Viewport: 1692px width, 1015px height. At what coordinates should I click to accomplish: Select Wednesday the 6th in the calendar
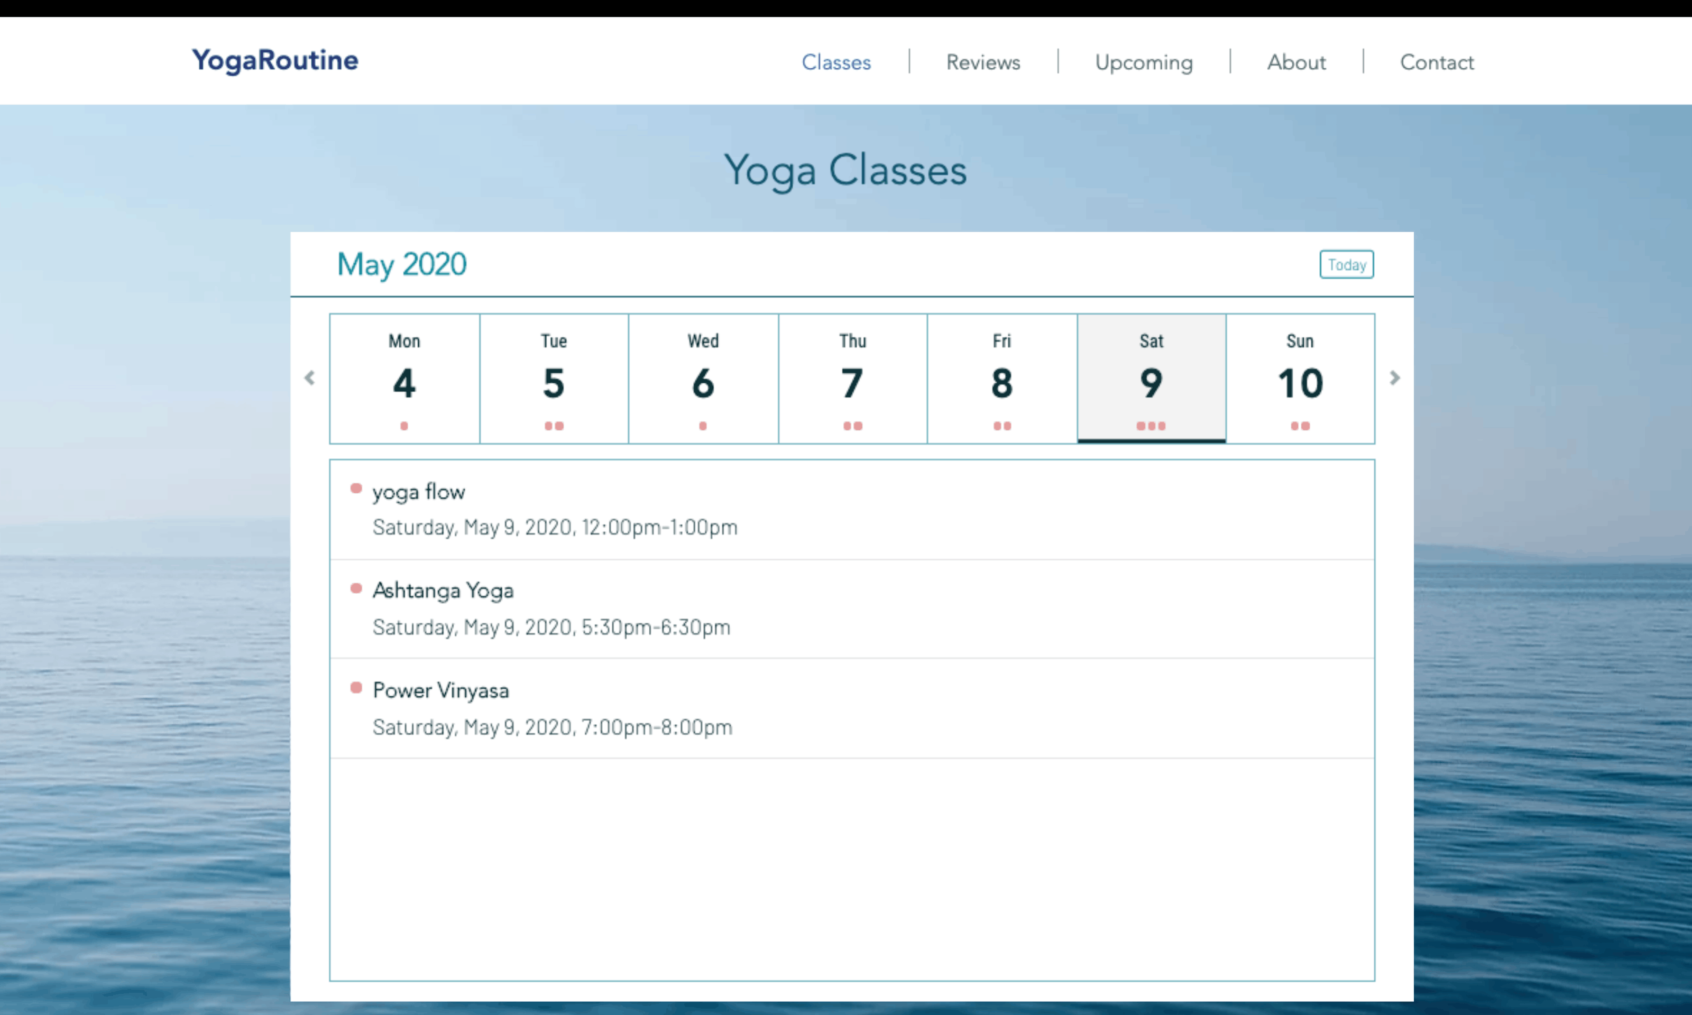point(702,378)
